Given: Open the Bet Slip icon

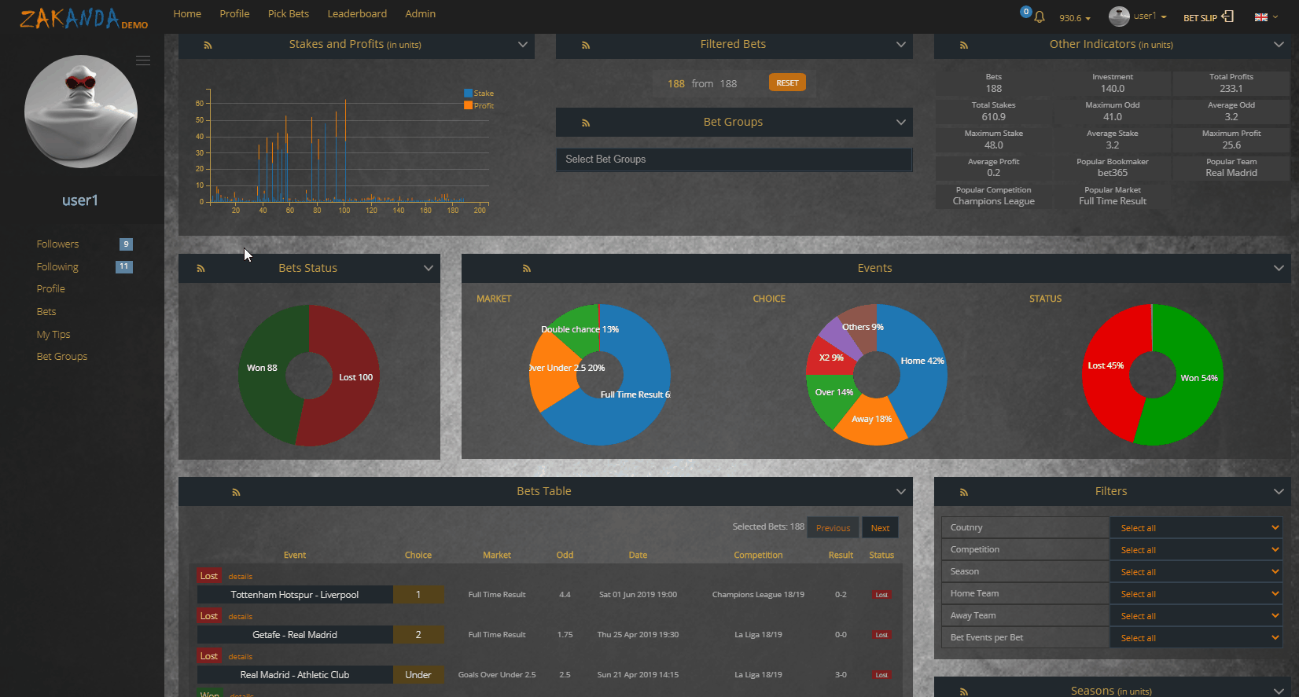Looking at the screenshot, I should 1227,17.
